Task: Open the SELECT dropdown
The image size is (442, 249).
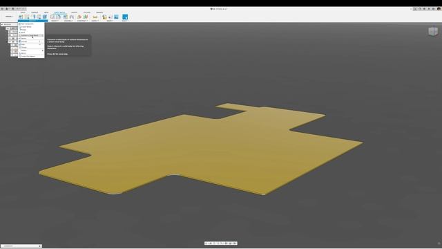Action: [125, 21]
